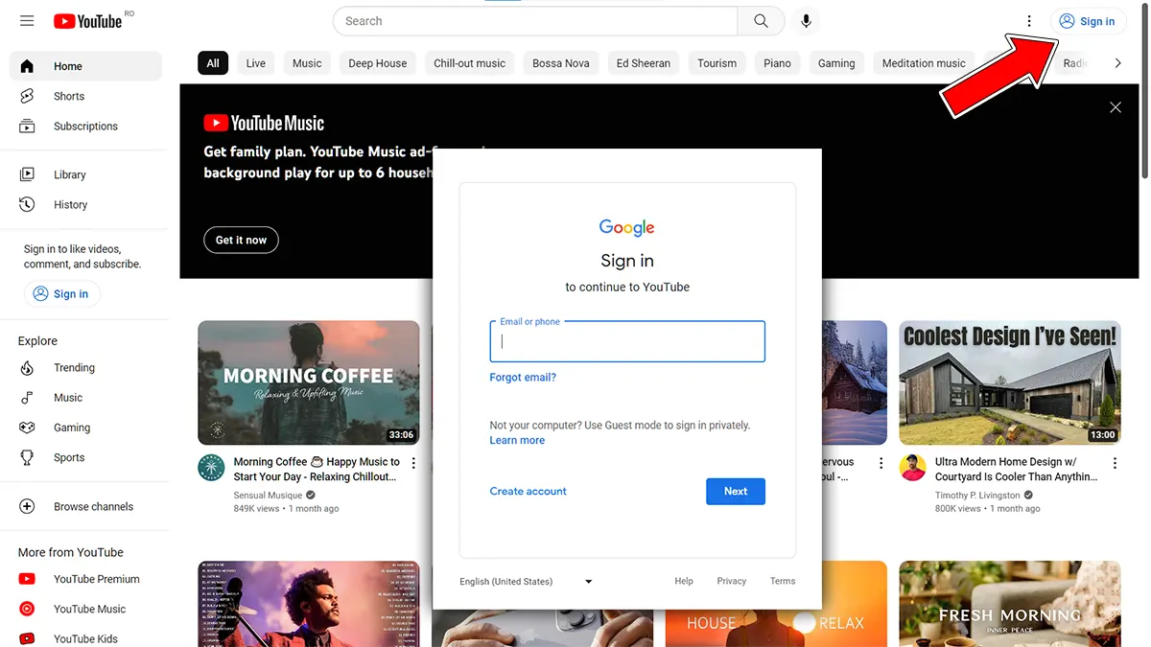The height and width of the screenshot is (647, 1151).
Task: Click the Forgot email? link
Action: click(523, 378)
